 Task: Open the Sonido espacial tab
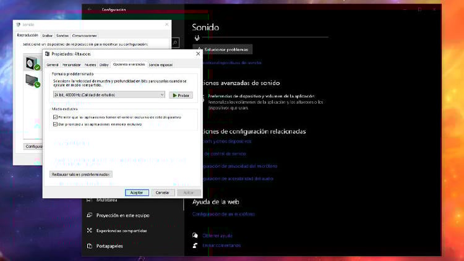(x=160, y=65)
